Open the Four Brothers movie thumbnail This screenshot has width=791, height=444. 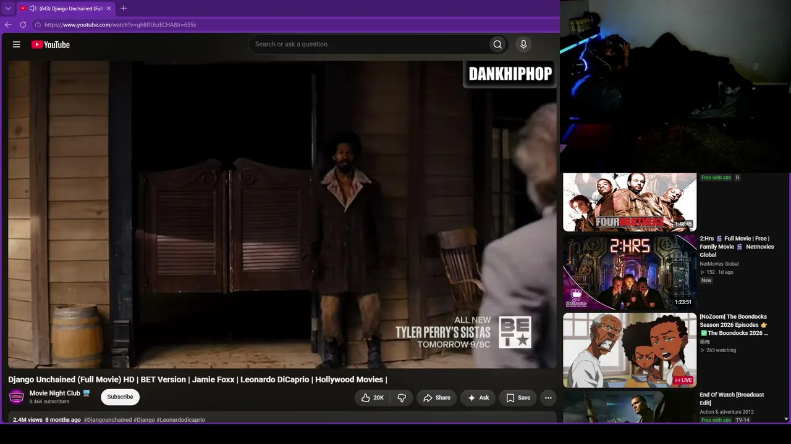[630, 202]
